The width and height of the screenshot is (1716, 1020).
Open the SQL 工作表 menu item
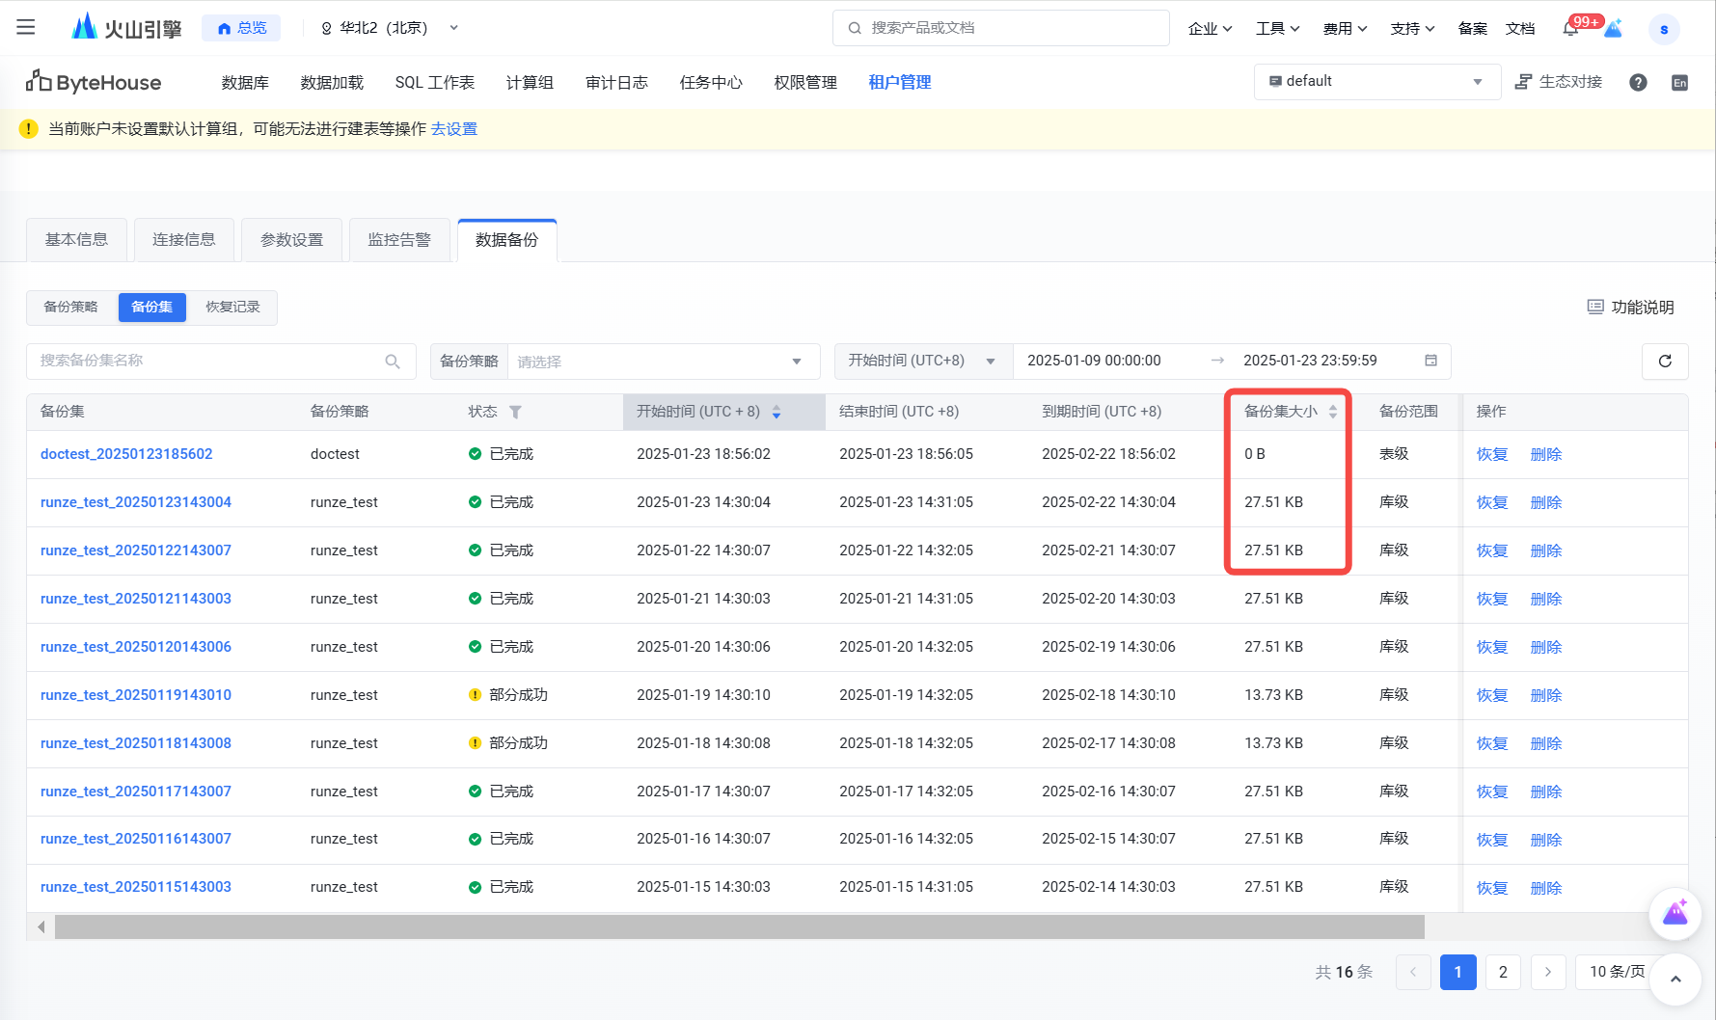tap(435, 82)
